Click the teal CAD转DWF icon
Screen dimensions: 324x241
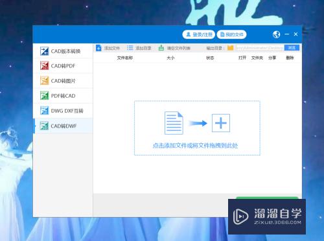(x=44, y=126)
